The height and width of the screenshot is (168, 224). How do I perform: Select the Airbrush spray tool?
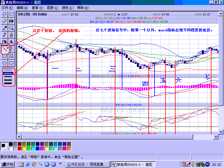click(4, 42)
